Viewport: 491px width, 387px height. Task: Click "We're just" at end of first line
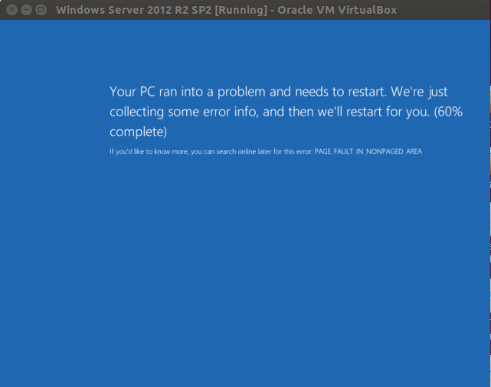[x=419, y=92]
